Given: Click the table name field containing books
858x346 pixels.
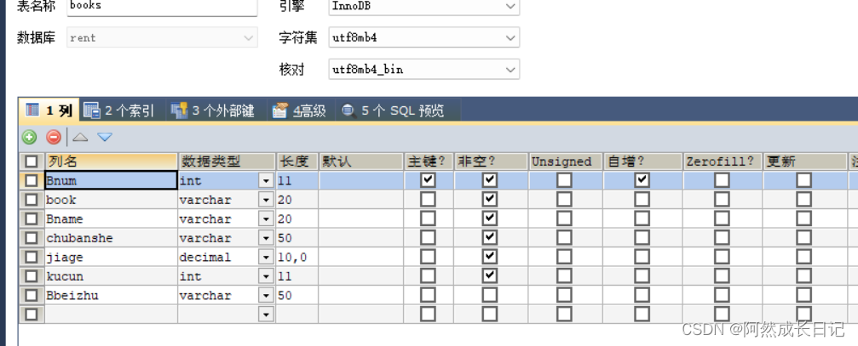Looking at the screenshot, I should coord(162,6).
